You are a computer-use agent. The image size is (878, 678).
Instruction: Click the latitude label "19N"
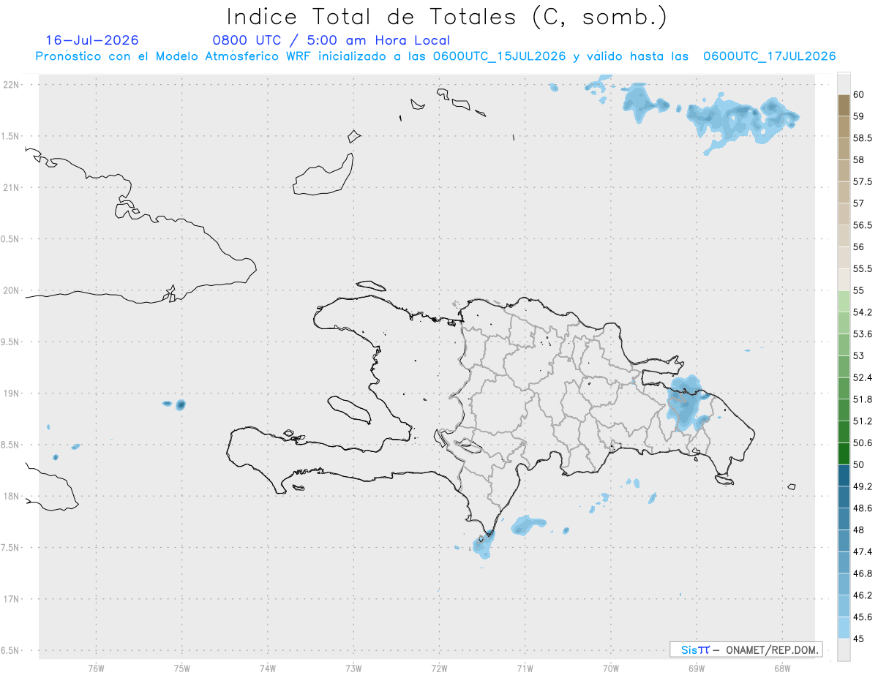point(12,393)
